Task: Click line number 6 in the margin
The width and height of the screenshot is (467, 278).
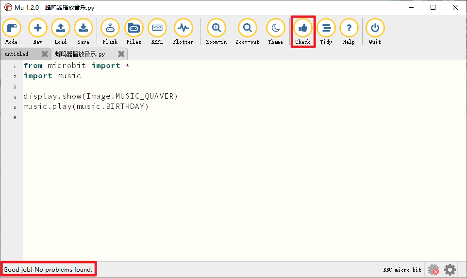Action: click(x=15, y=118)
